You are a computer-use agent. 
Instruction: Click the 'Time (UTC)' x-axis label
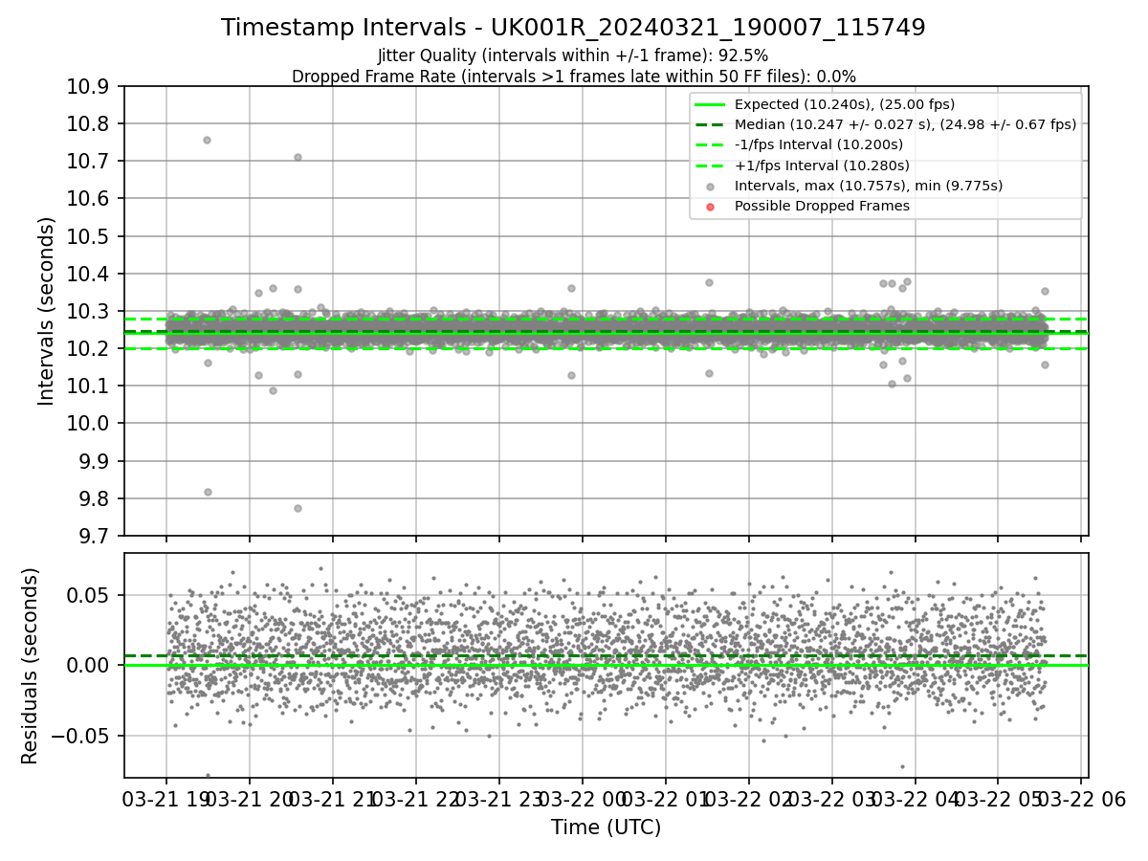click(606, 828)
